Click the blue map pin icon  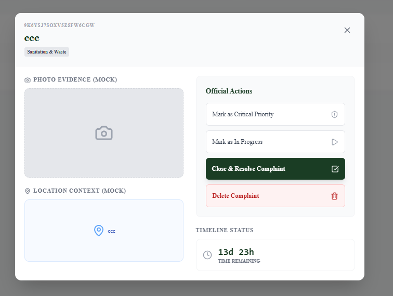click(x=99, y=231)
